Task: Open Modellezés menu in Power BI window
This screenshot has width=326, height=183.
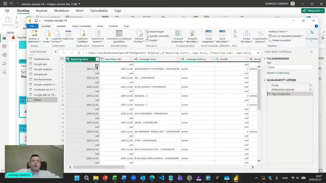Action: [62, 11]
